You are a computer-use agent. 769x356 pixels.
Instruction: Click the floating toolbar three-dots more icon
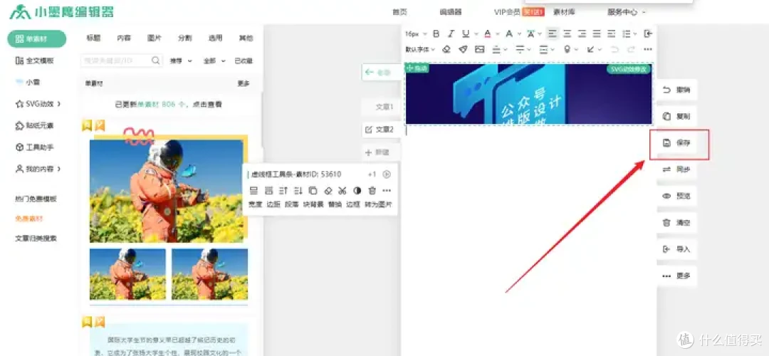pos(387,190)
